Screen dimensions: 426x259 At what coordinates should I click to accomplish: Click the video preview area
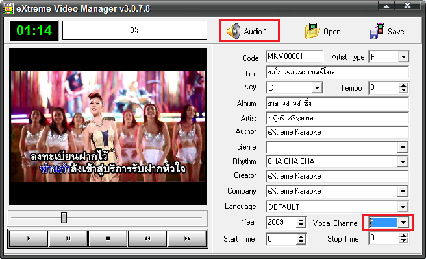click(108, 126)
